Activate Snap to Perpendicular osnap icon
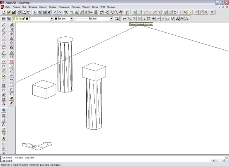The height and width of the screenshot is (167, 229). (181, 12)
